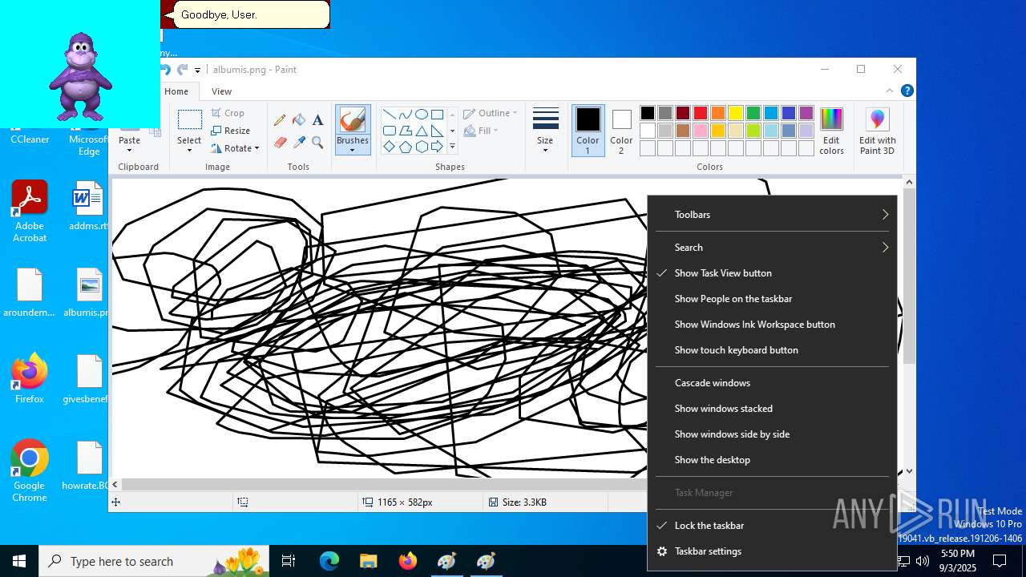
Task: Select the Pencil tool
Action: (280, 120)
